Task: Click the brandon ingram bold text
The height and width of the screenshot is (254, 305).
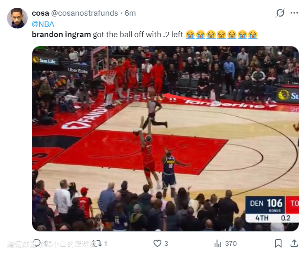Action: click(x=61, y=35)
